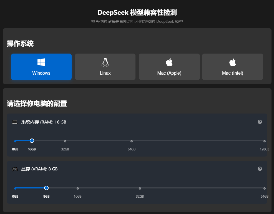Click the RAM slider handle at 16GB
This screenshot has width=274, height=214.
point(32,141)
